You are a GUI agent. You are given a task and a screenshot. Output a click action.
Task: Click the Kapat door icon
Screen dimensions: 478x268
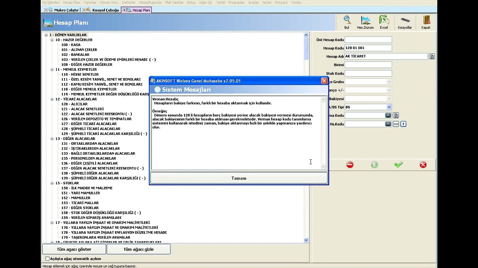pyautogui.click(x=426, y=20)
